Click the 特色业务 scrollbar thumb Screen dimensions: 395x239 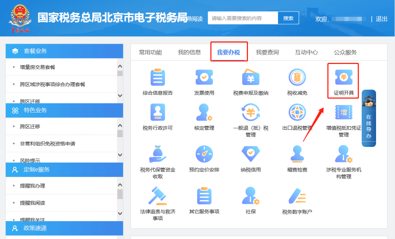click(x=120, y=134)
